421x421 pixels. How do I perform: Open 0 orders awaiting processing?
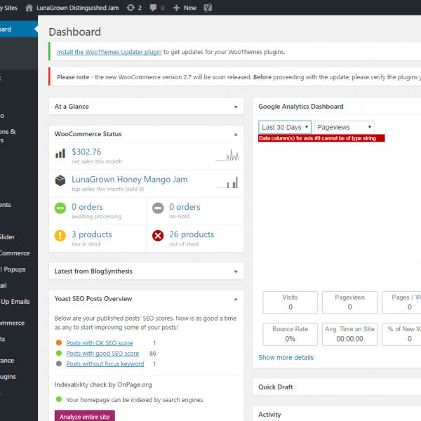(87, 207)
